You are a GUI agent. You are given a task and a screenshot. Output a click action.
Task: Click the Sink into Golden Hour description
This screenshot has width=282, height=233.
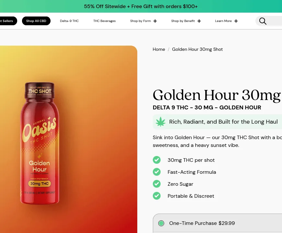tap(217, 141)
